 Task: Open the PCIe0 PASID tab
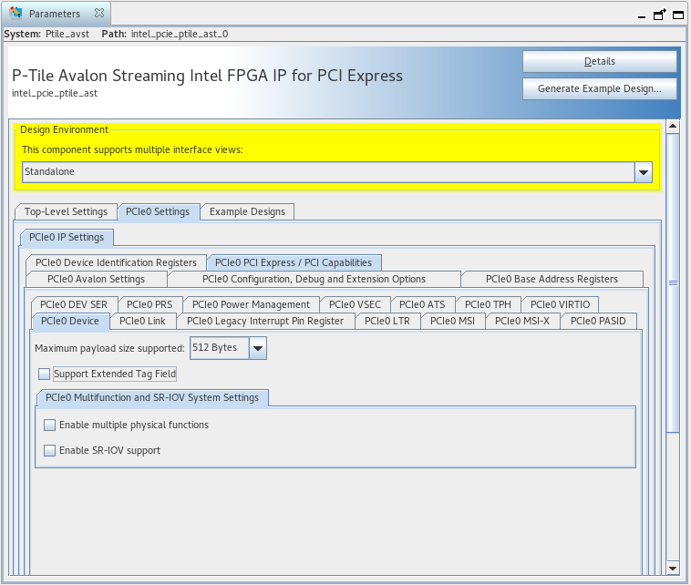[x=598, y=321]
